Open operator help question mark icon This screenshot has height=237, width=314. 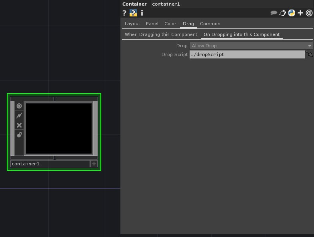[124, 13]
